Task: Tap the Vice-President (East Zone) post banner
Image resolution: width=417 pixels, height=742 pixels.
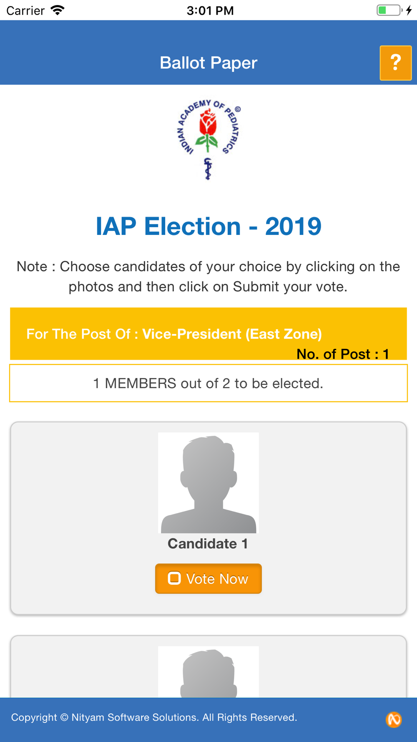Action: [208, 334]
